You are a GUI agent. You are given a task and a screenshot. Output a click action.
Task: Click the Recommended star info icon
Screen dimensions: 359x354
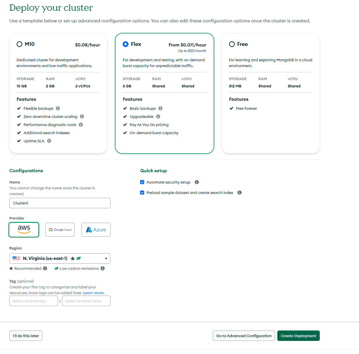45,268
